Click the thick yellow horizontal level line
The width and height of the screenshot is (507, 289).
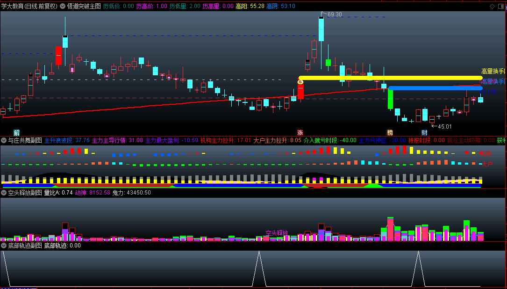point(391,78)
